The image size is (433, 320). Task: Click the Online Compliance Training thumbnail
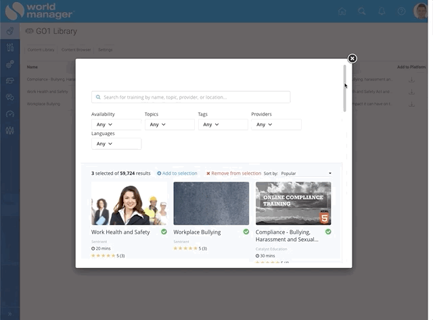pyautogui.click(x=293, y=203)
